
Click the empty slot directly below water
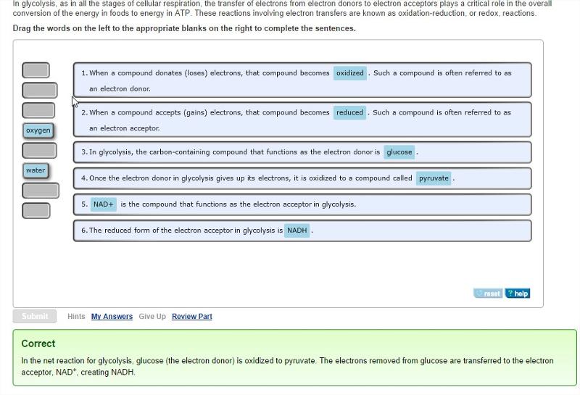pyautogui.click(x=41, y=191)
